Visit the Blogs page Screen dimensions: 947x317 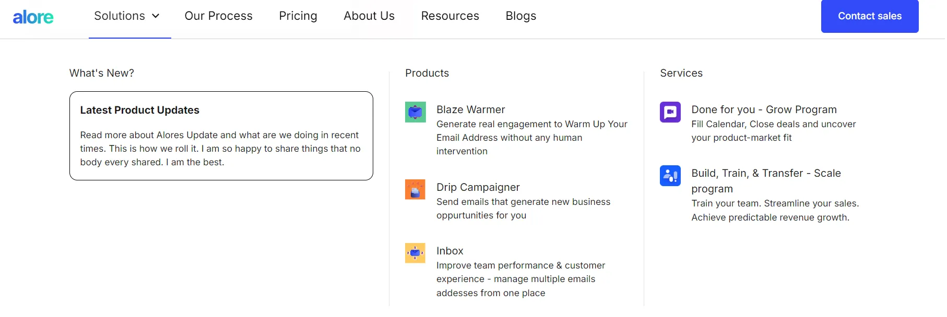pyautogui.click(x=521, y=16)
